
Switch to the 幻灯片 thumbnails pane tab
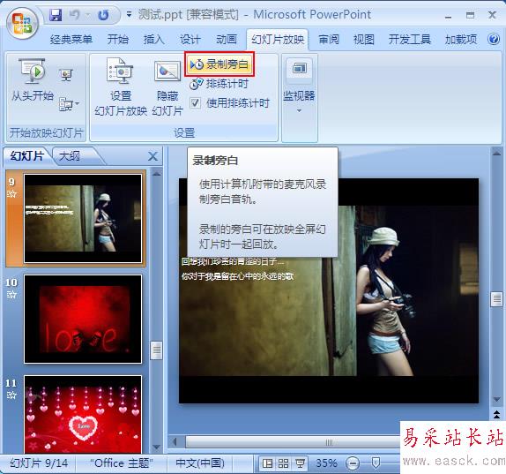pos(27,155)
